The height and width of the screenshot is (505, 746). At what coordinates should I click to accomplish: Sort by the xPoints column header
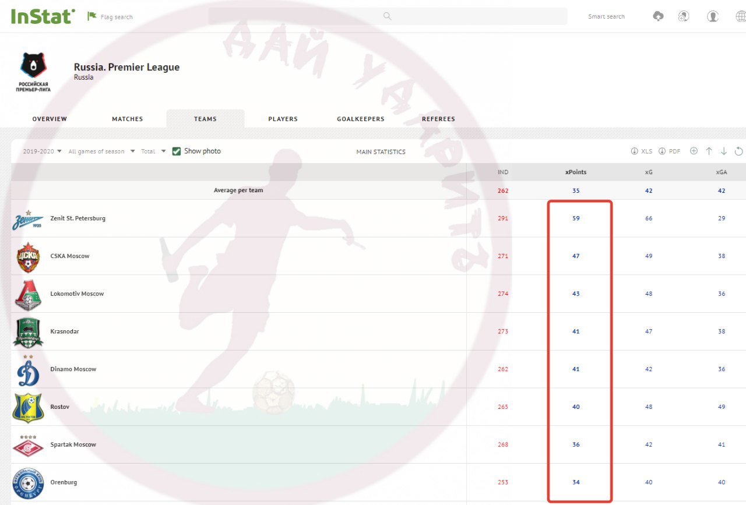pyautogui.click(x=576, y=172)
